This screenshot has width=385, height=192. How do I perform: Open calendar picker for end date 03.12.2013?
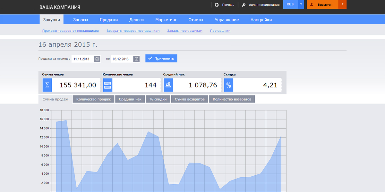point(136,59)
